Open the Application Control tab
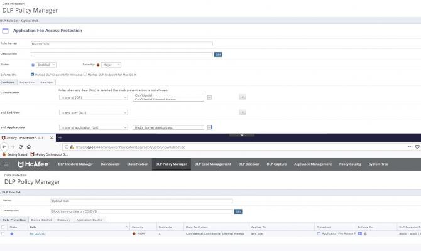 tap(89, 220)
